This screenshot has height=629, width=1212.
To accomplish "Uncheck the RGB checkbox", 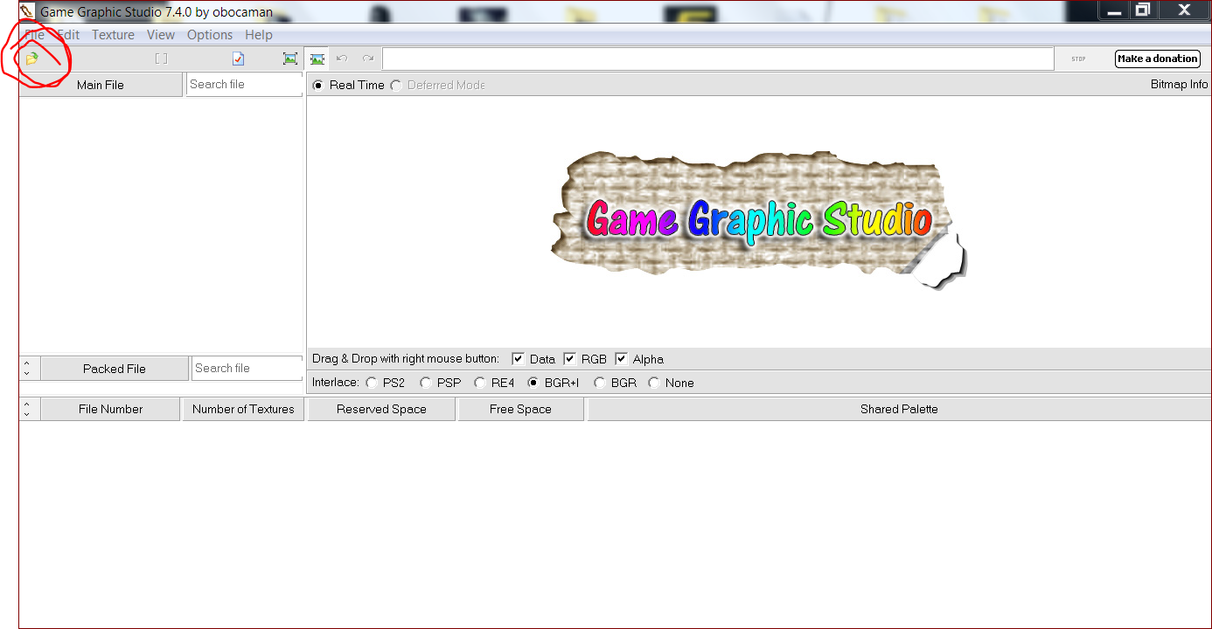I will tap(570, 358).
